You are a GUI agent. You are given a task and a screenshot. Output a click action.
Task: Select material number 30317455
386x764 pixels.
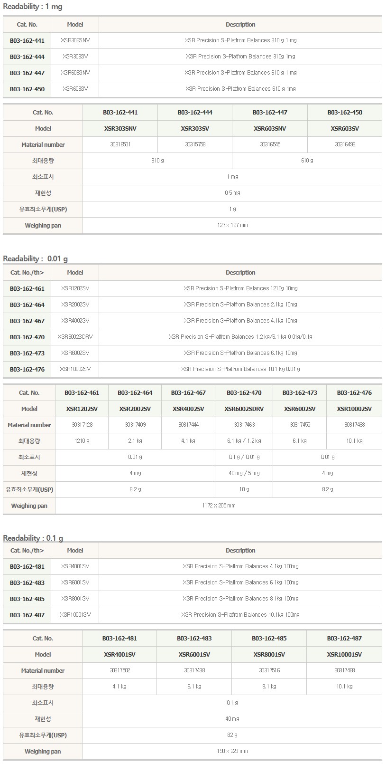[x=300, y=425]
